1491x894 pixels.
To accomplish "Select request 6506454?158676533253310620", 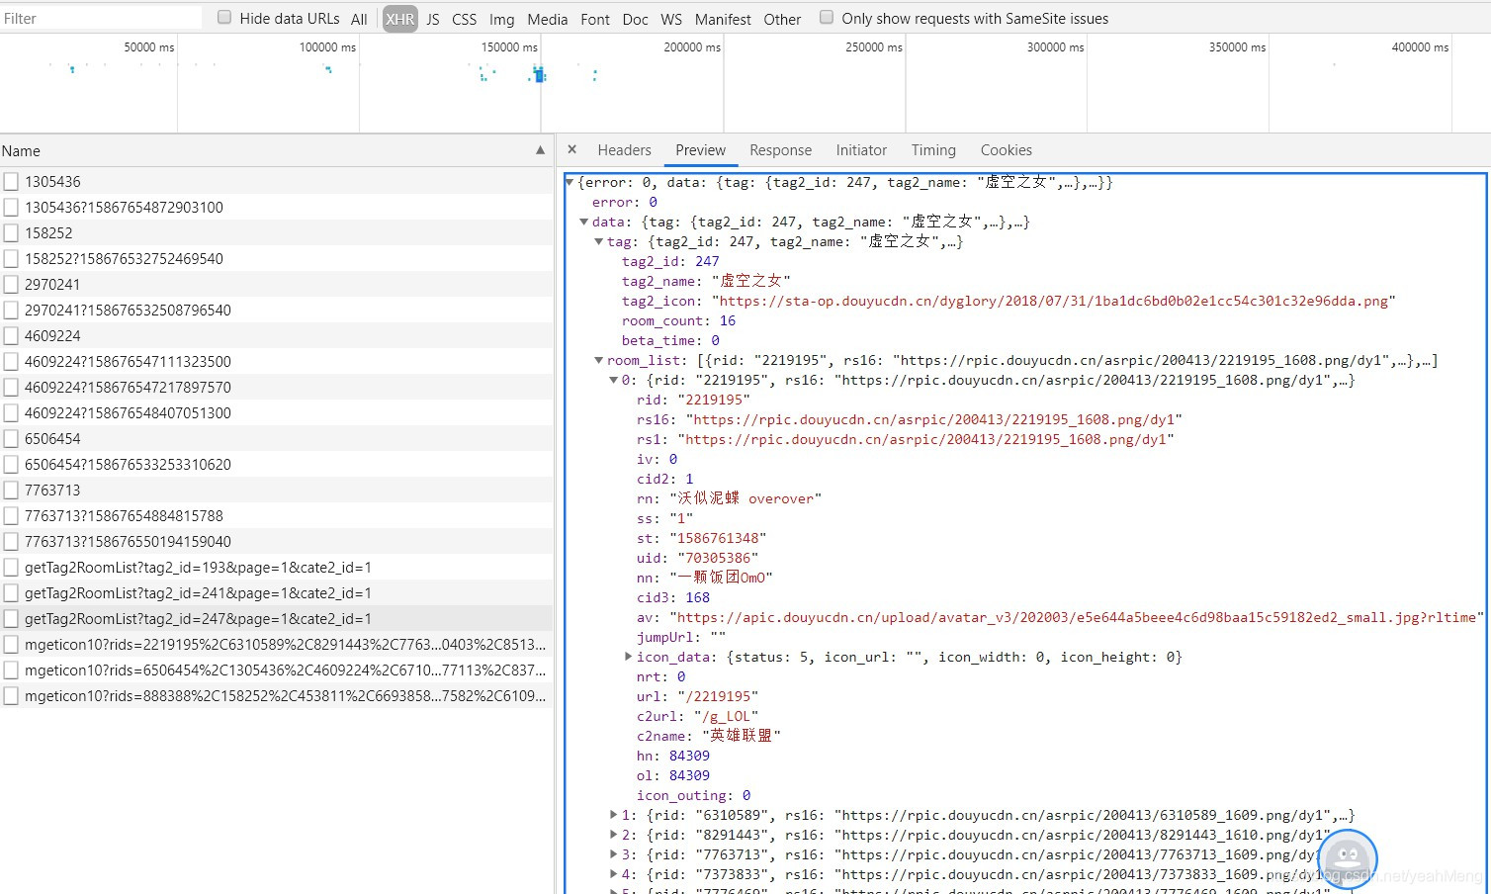I will pos(277,465).
